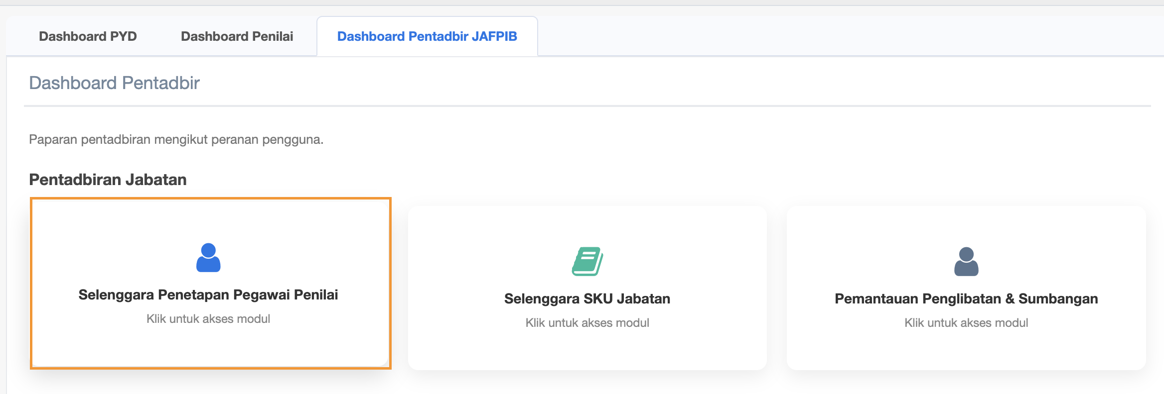The width and height of the screenshot is (1164, 394).
Task: Click the divider line below Dashboard Pentadbir heading
Action: click(587, 105)
